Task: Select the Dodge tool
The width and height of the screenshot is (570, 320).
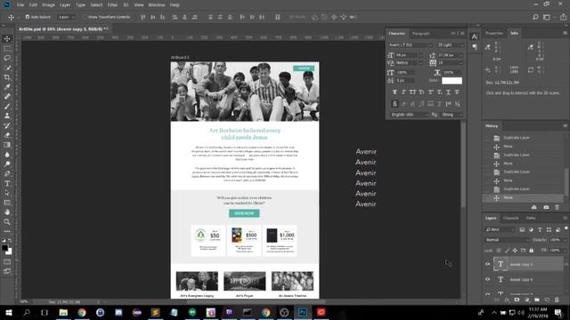Action: point(7,164)
